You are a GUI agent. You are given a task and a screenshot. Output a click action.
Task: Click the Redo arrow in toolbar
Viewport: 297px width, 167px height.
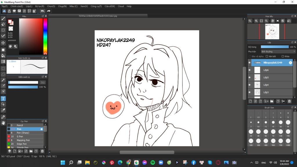49,11
